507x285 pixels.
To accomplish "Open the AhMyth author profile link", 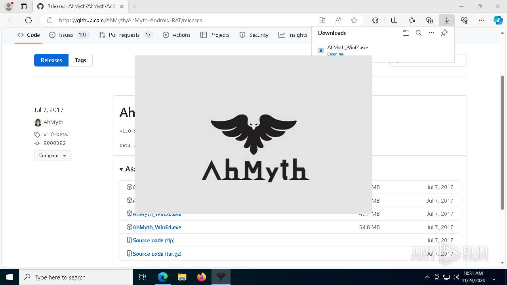I will point(53,122).
